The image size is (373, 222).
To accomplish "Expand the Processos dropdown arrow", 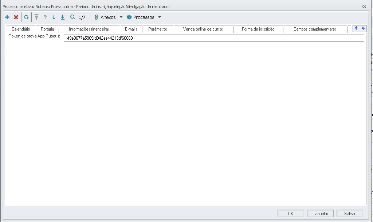I will click(160, 17).
